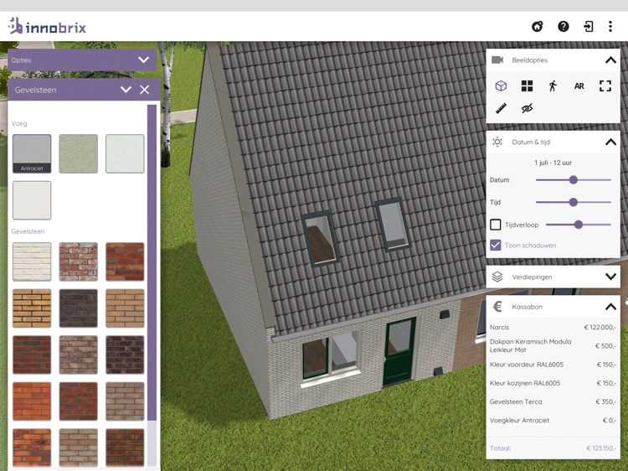This screenshot has width=628, height=471.
Task: Select the ruler measurement tool
Action: tap(501, 108)
